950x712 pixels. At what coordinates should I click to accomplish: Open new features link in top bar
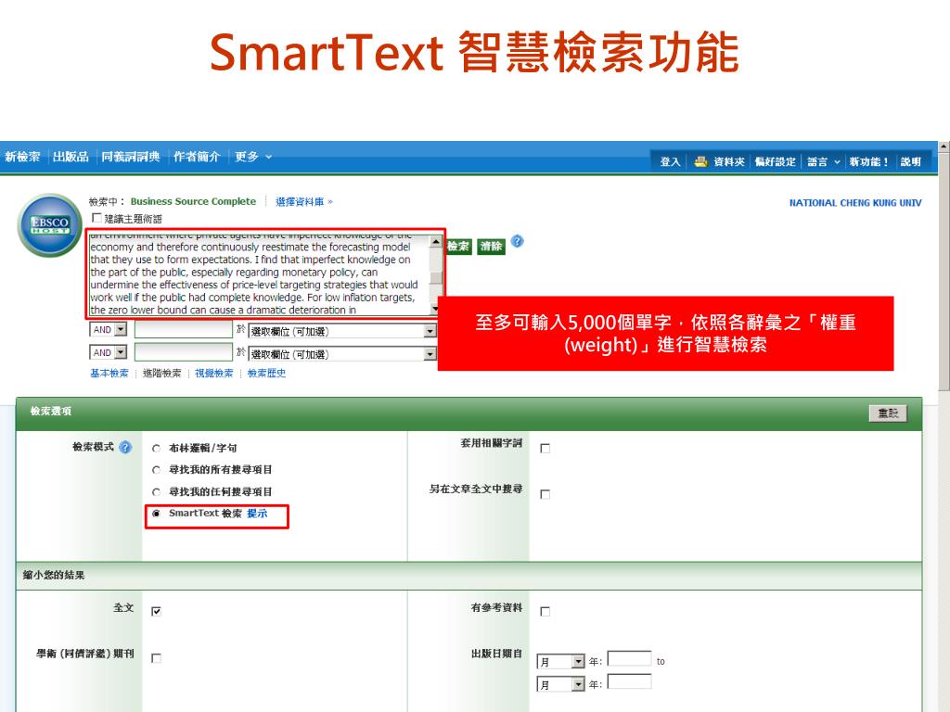tap(868, 161)
